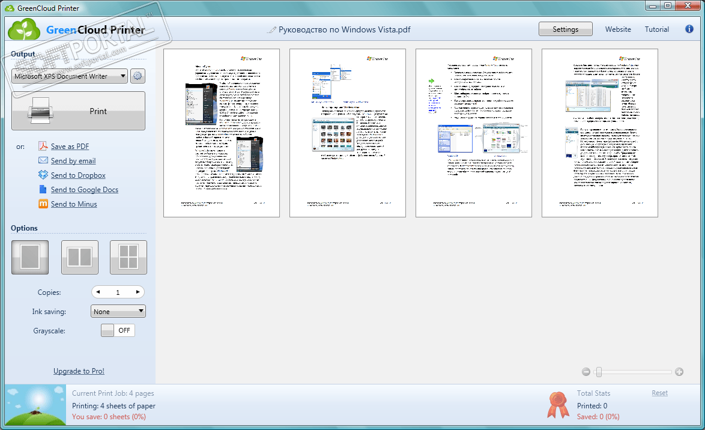Screen dimensions: 705x430
Task: Click 'Printing: 4 sheets of paper' text
Action: tap(113, 406)
